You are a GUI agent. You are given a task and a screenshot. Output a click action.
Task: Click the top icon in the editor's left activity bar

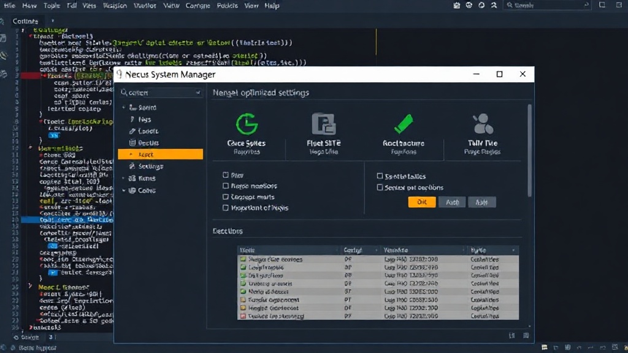click(3, 21)
